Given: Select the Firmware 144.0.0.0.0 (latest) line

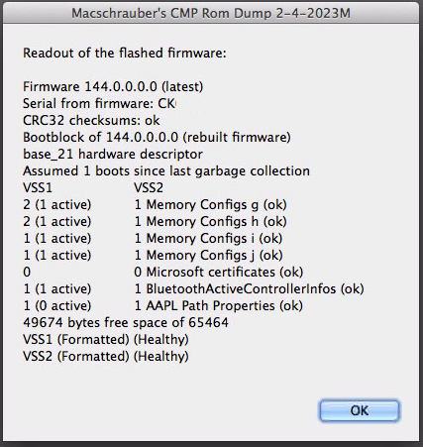Looking at the screenshot, I should [113, 87].
